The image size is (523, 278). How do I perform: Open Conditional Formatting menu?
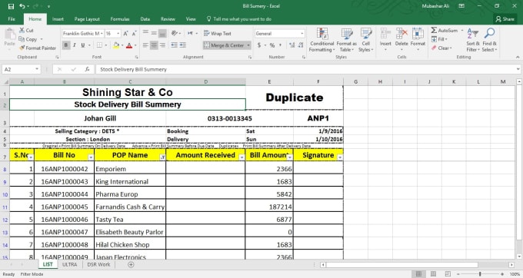click(321, 40)
